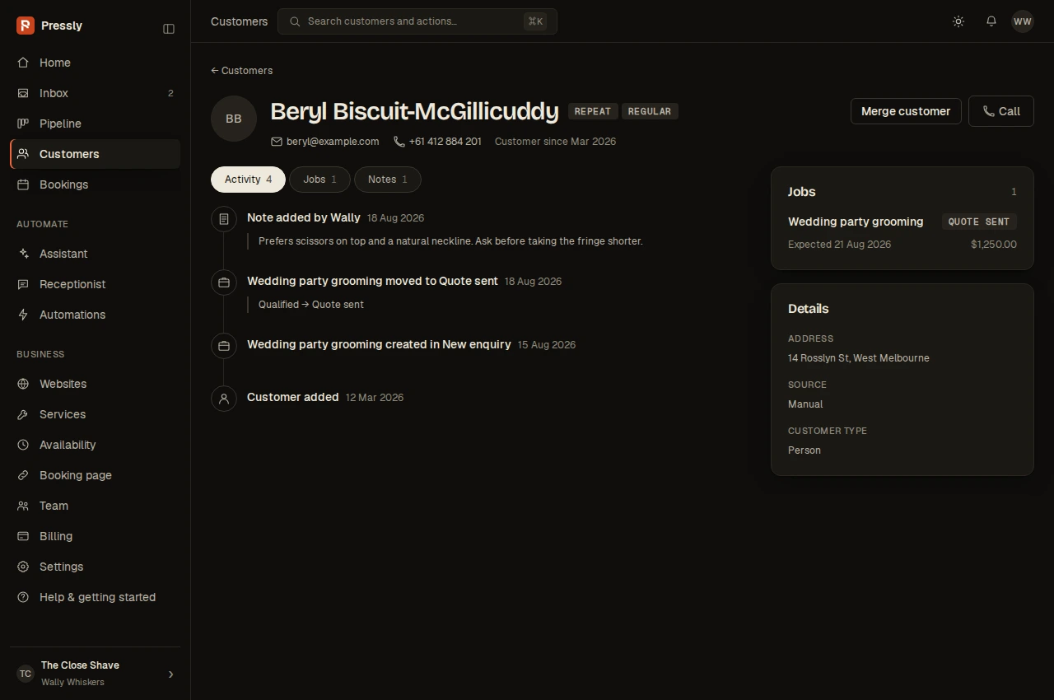Viewport: 1054px width, 700px height.
Task: Click the Automations lightning icon
Action: tap(23, 315)
